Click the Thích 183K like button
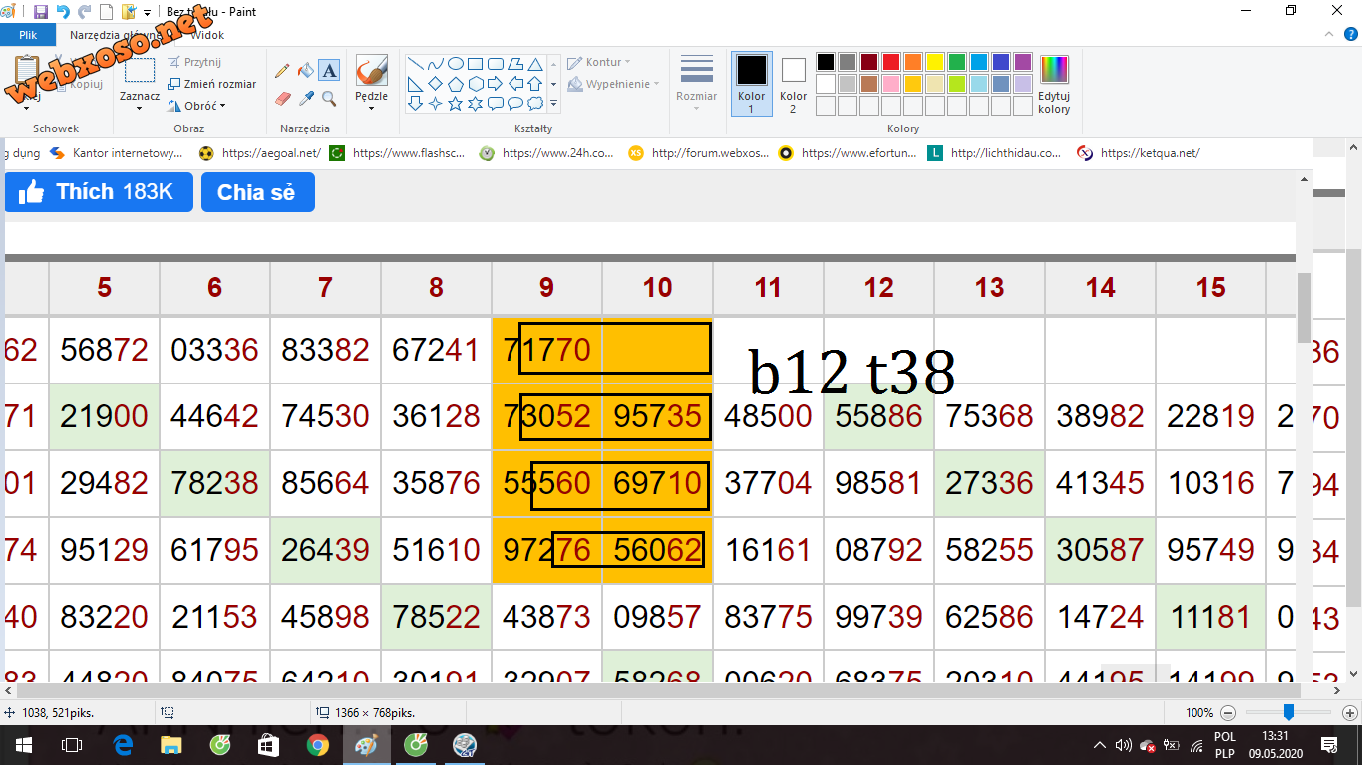This screenshot has width=1362, height=765. [x=99, y=192]
